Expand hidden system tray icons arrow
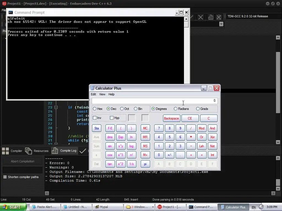The width and height of the screenshot is (282, 211). pyautogui.click(x=261, y=207)
